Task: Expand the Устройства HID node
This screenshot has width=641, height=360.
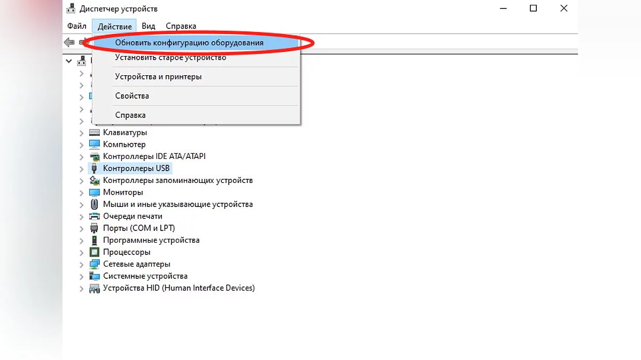Action: [x=82, y=288]
